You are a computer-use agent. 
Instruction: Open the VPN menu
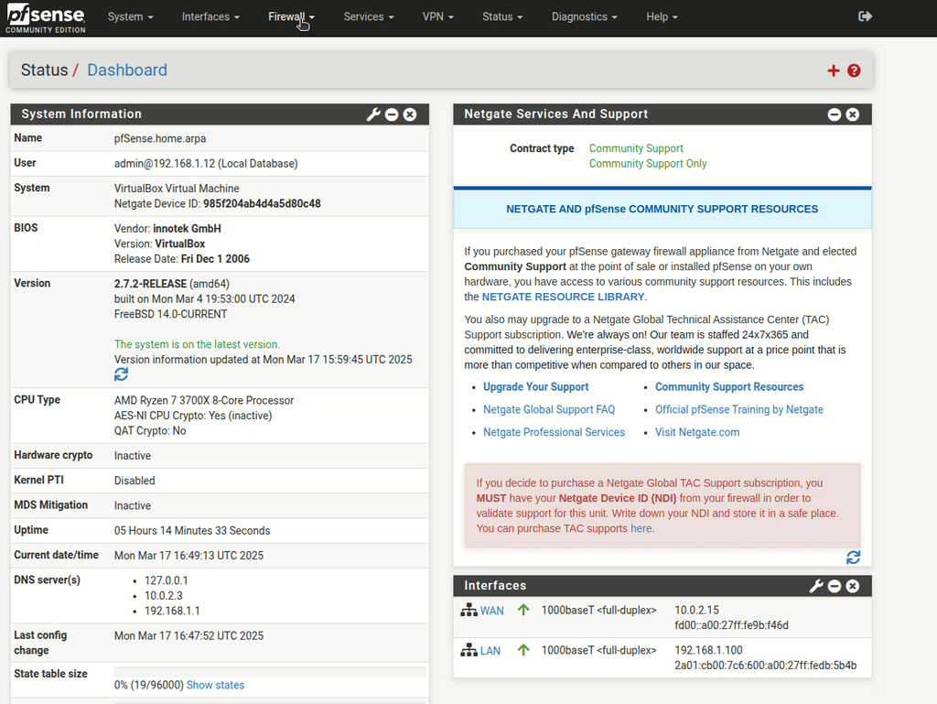[x=438, y=16]
